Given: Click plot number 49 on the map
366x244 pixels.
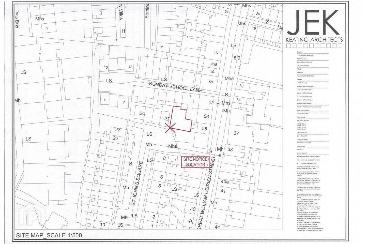Looking at the screenshot, I should (190, 221).
